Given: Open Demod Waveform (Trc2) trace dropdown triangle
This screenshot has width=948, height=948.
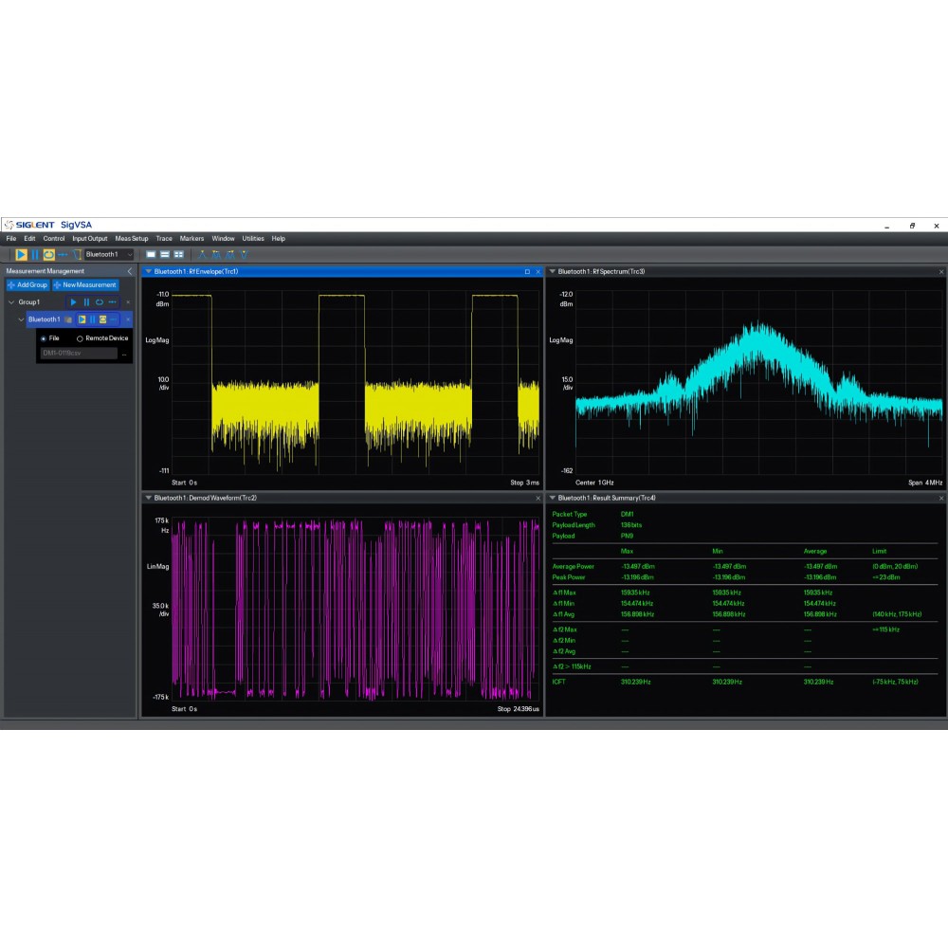Looking at the screenshot, I should point(148,499).
